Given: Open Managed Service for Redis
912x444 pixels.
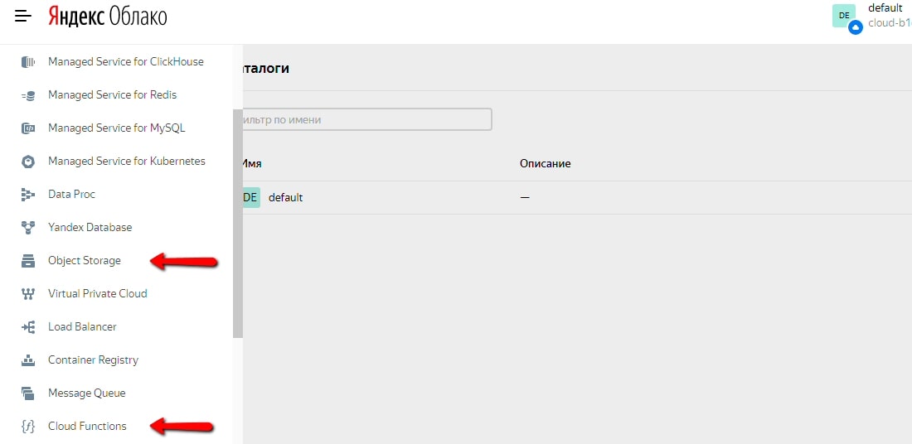Looking at the screenshot, I should pyautogui.click(x=112, y=94).
